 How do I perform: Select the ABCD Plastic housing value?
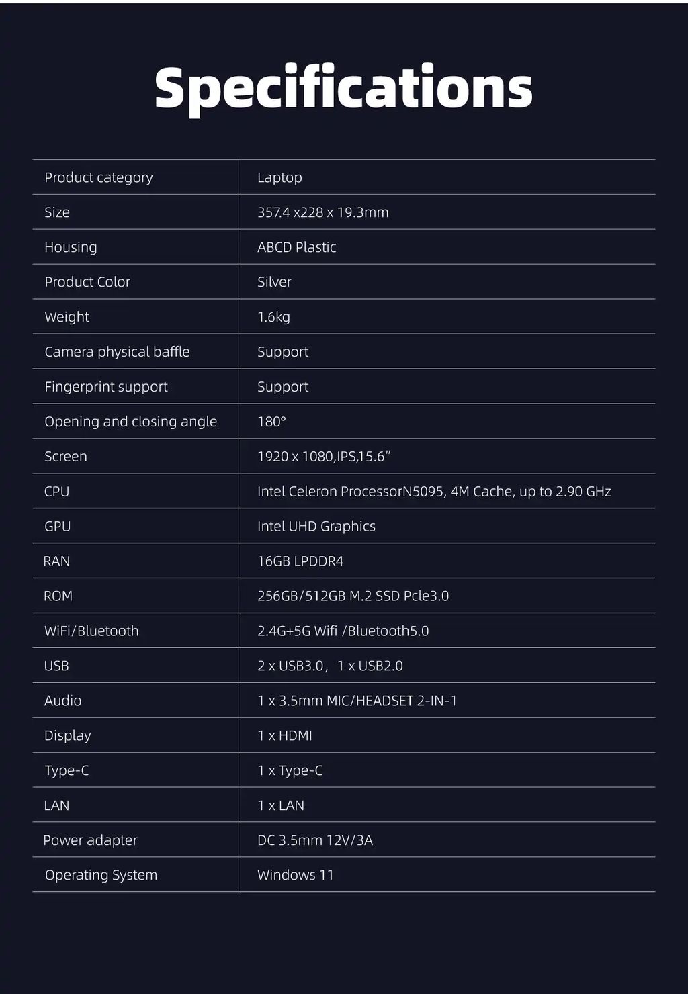pyautogui.click(x=296, y=247)
